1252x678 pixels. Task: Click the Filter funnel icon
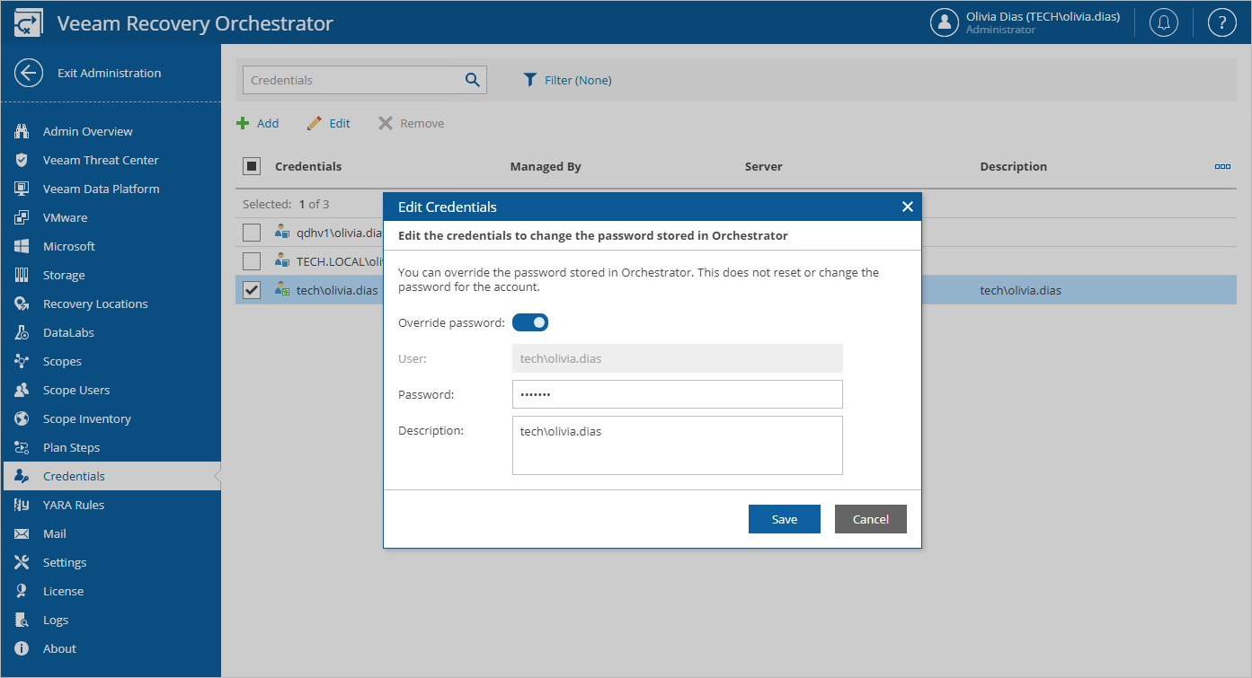click(x=530, y=80)
